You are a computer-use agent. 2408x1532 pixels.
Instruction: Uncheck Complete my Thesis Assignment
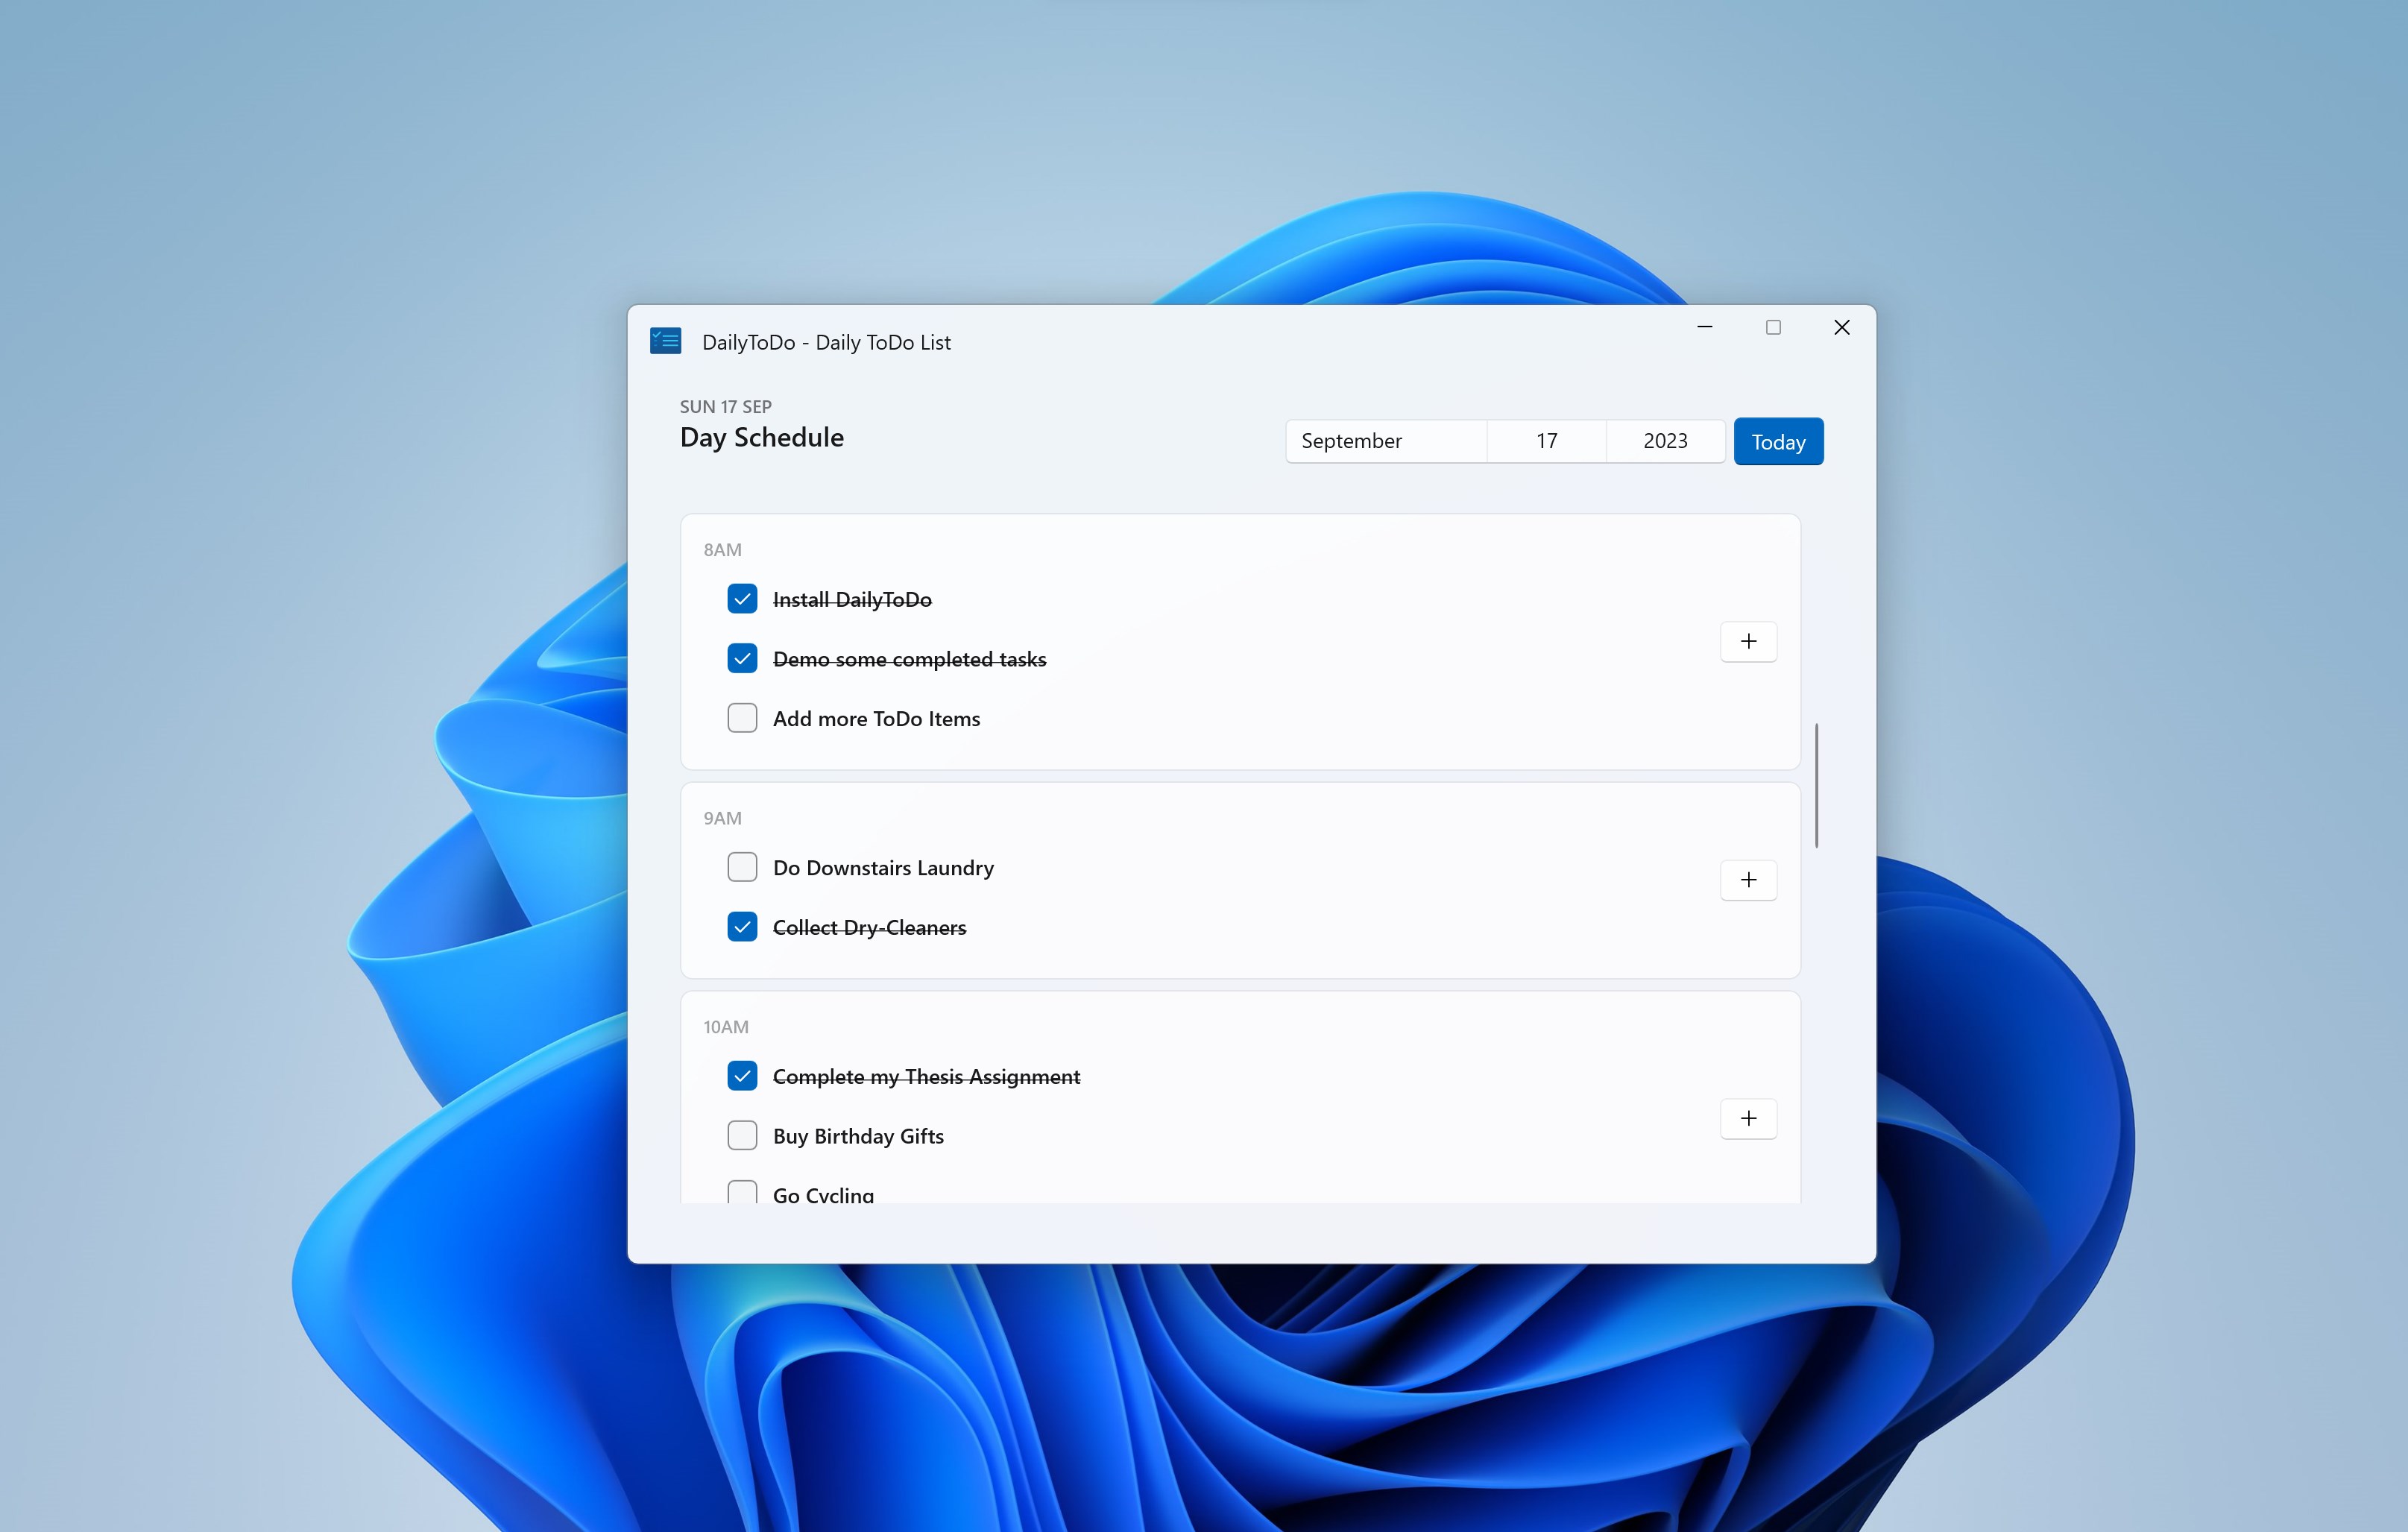tap(742, 1076)
